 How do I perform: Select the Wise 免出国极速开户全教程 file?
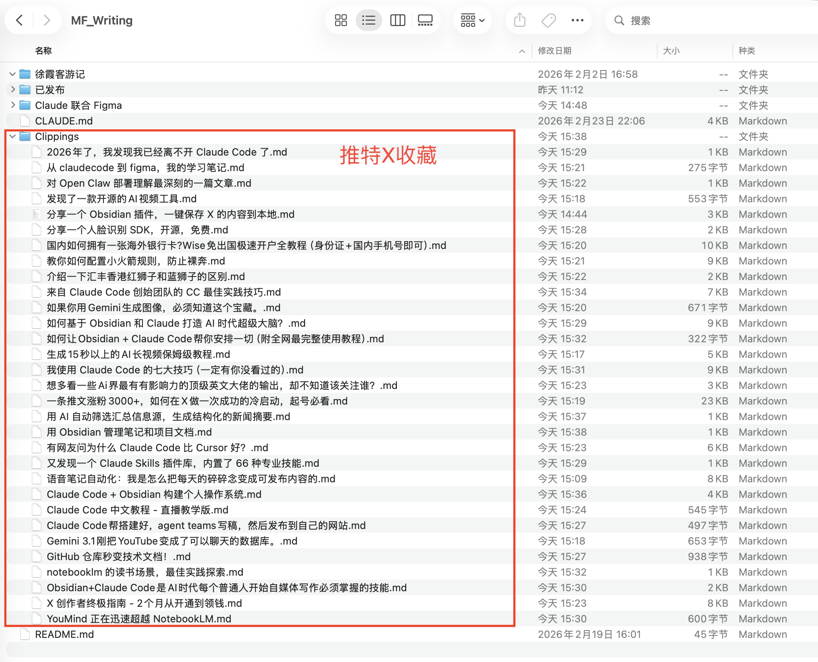pyautogui.click(x=246, y=245)
